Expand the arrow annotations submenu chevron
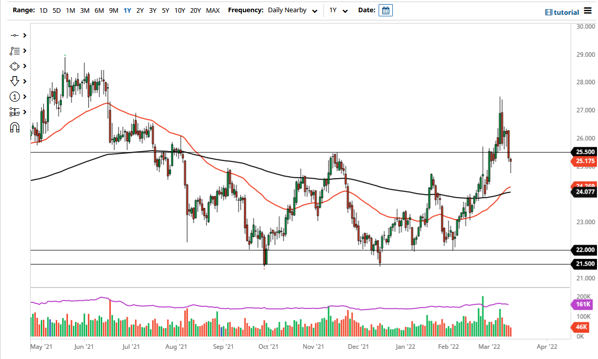The height and width of the screenshot is (359, 598). [25, 81]
